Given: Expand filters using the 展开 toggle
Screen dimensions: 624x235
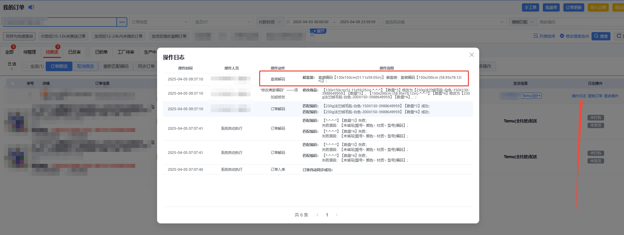Looking at the screenshot, I should [x=319, y=31].
